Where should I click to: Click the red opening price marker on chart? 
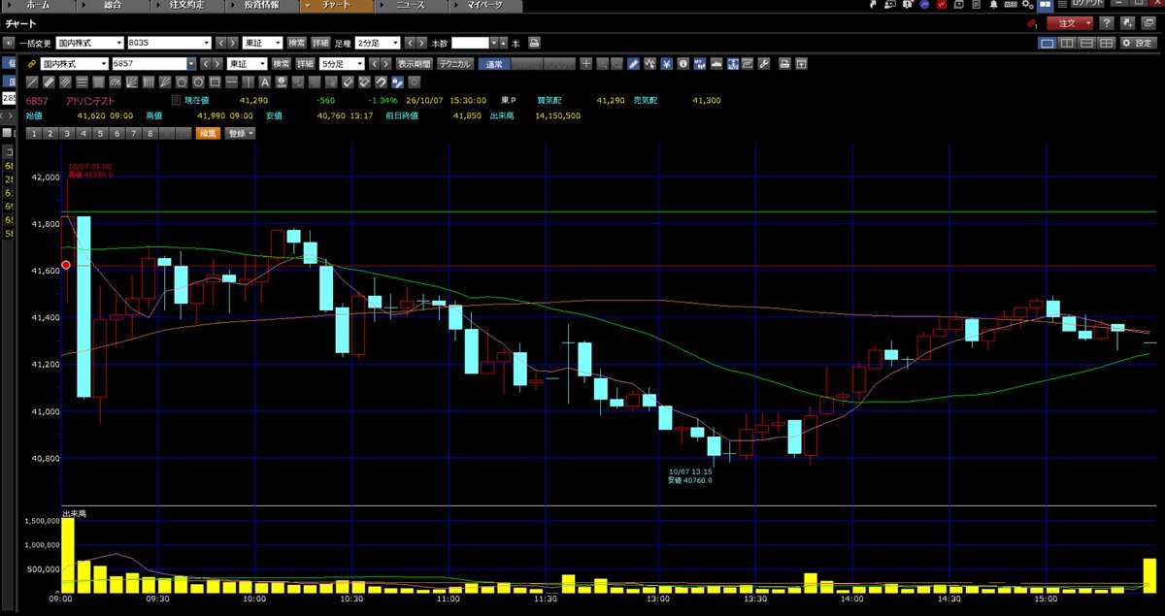[66, 265]
